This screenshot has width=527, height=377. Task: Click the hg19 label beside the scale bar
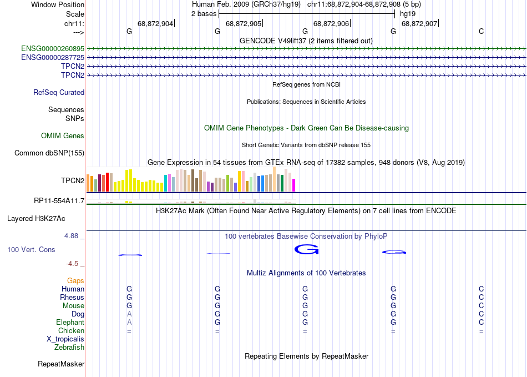click(x=408, y=14)
